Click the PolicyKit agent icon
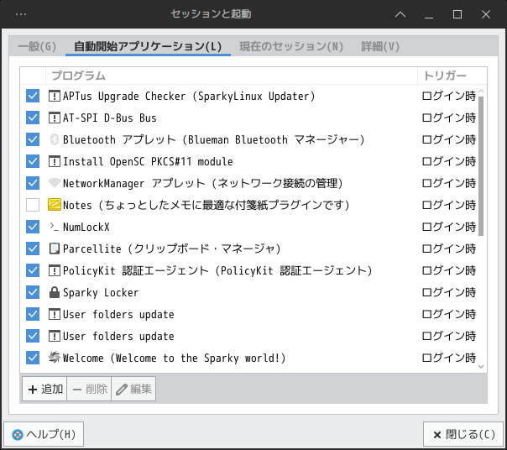 (54, 270)
